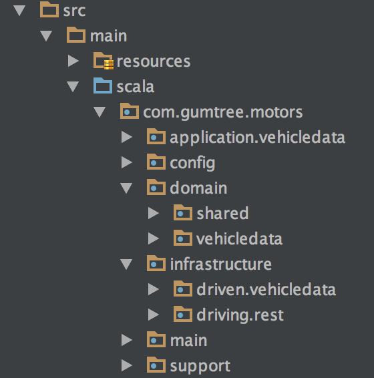Screen dimensions: 374x378
Task: Click the driving.rest package icon
Action: (183, 314)
